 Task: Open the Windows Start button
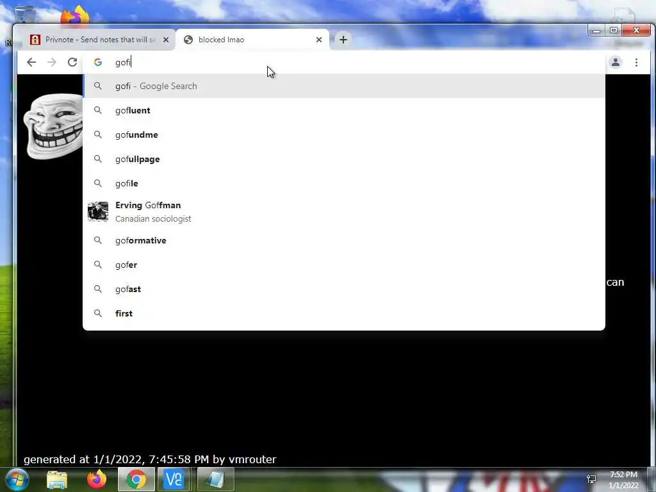tap(17, 479)
